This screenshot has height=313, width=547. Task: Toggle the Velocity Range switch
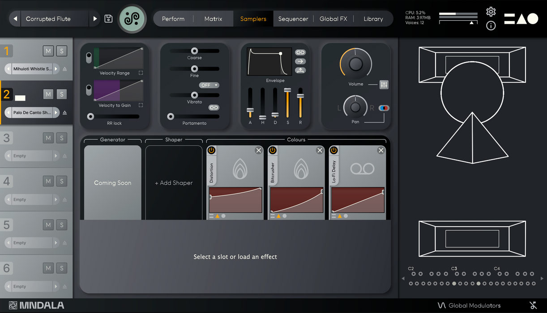pos(89,58)
